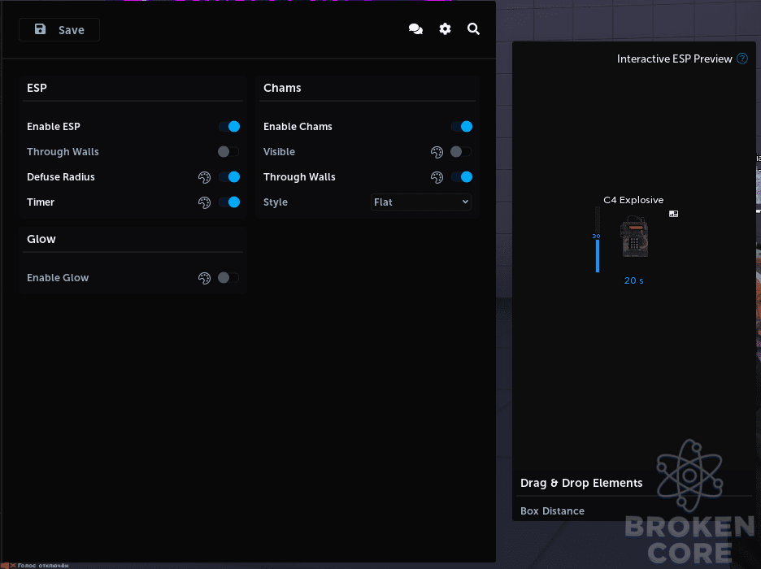Toggle the Enable Chams switch

[462, 127]
